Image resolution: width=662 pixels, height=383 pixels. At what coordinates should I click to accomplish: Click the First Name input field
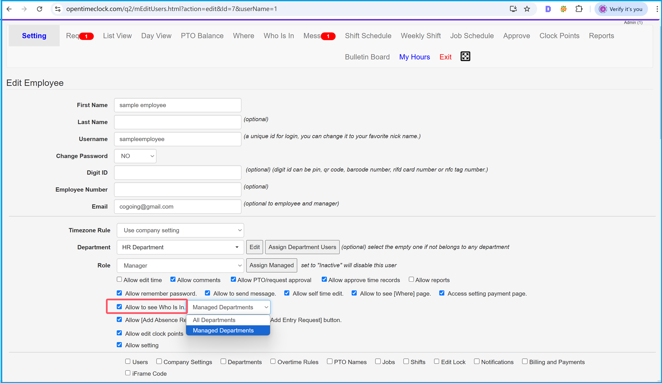[x=178, y=105]
